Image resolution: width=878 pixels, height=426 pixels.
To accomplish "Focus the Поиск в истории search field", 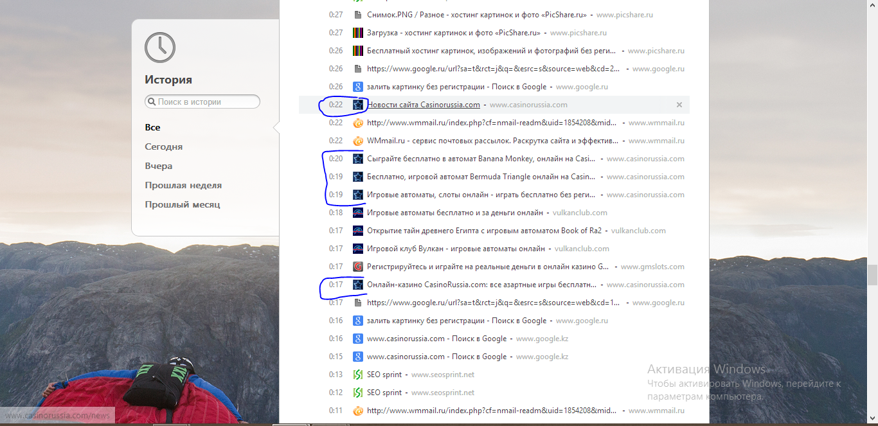I will point(202,102).
